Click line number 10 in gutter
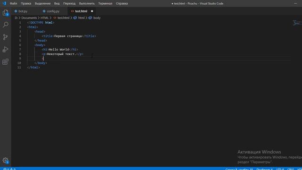Screen dimensions: 302x170 (19, 63)
